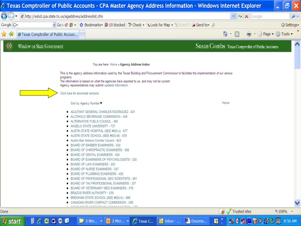Follow the Home breadcrumb link
Image resolution: width=301 pixels, height=226 pixels.
coord(113,64)
